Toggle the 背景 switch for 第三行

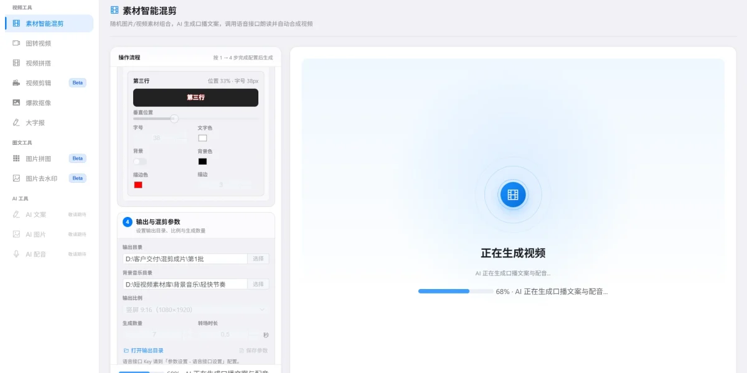(140, 162)
